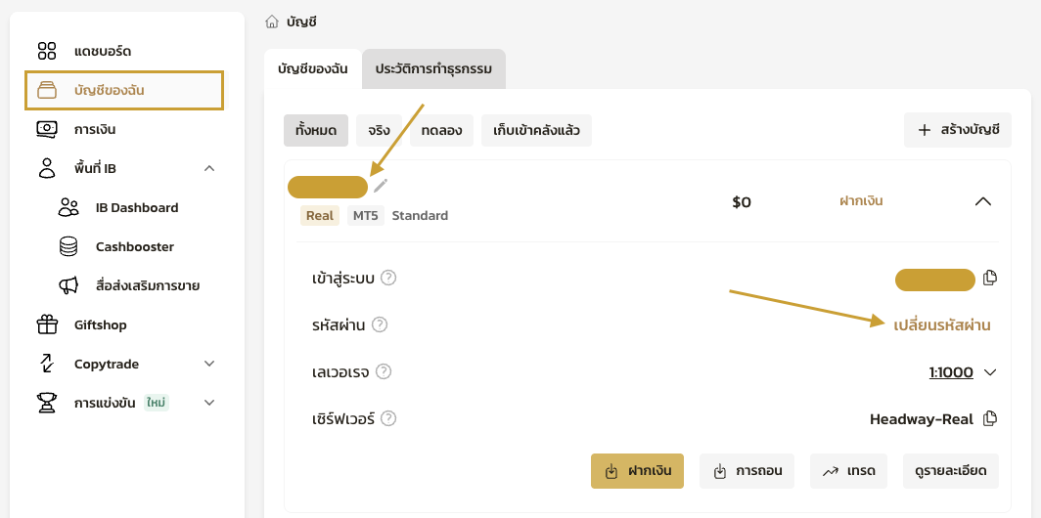
Task: Copy the login number with copy icon
Action: point(990,279)
